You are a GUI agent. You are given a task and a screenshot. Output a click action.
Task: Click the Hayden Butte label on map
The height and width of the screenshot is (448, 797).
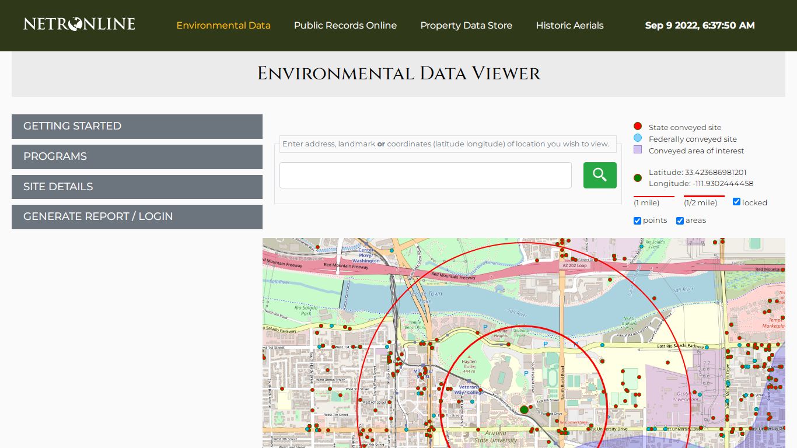pos(469,366)
